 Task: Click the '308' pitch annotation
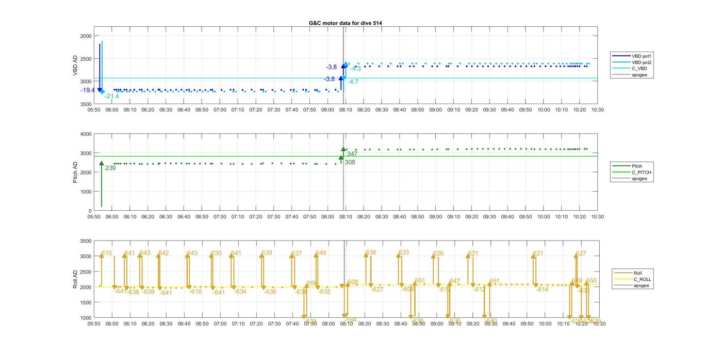(350, 162)
